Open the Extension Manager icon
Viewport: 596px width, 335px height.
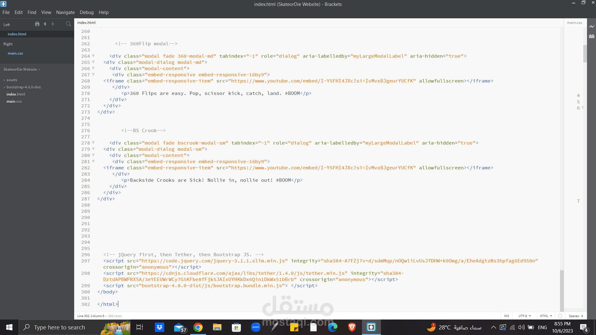point(592,36)
